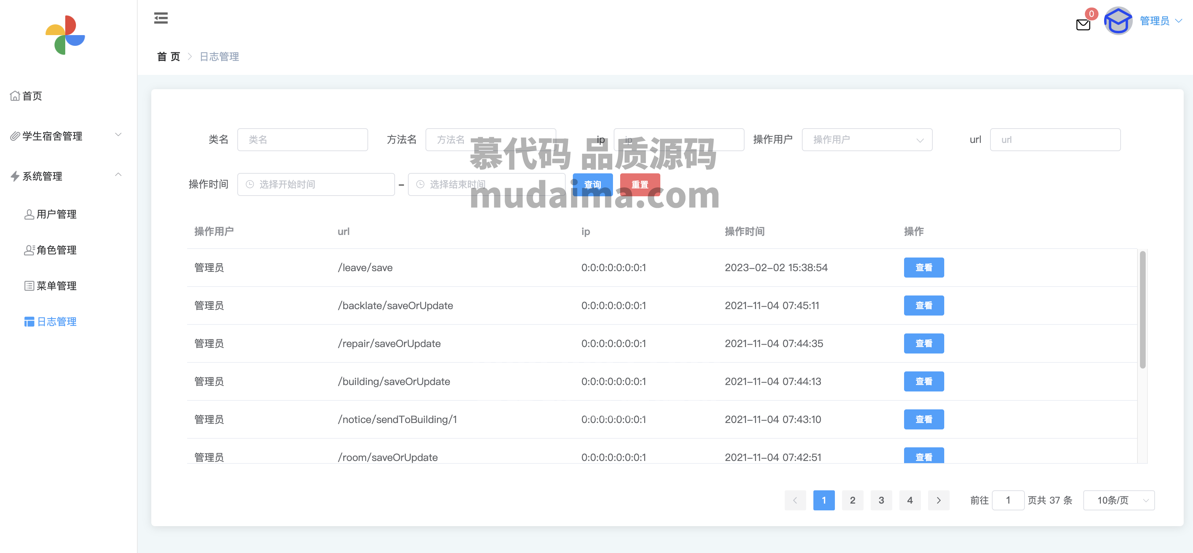Click the administrator avatar image
Viewport: 1193px width, 553px height.
tap(1118, 21)
